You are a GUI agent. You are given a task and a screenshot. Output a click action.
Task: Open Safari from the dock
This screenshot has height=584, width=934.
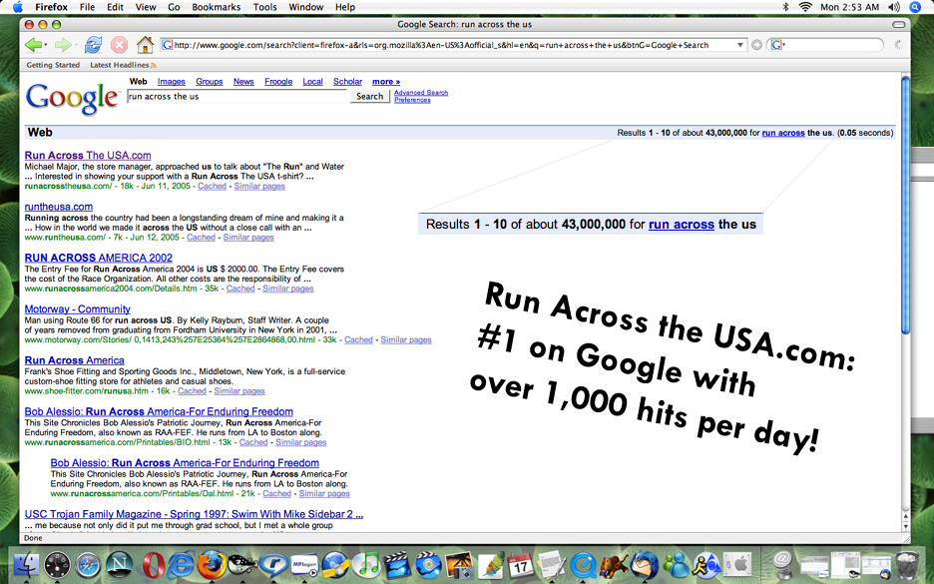(89, 565)
